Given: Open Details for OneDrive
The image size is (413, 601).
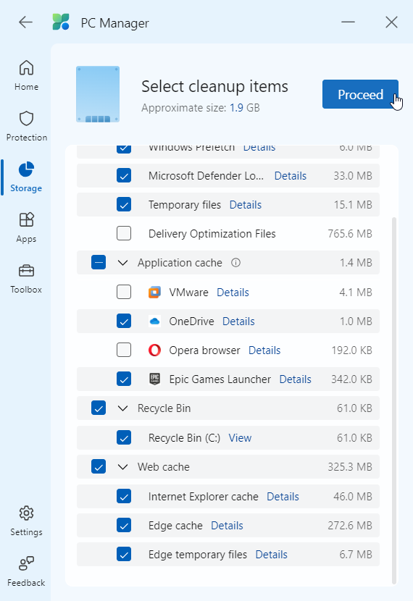Looking at the screenshot, I should click(238, 321).
